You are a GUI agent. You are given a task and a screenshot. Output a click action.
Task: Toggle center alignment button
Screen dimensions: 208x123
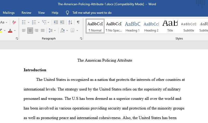pyautogui.click(x=30, y=30)
